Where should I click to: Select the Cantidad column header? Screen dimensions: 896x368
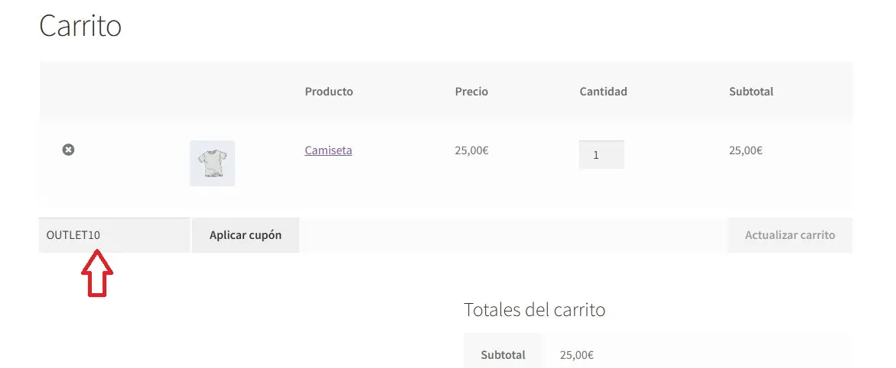pyautogui.click(x=603, y=92)
